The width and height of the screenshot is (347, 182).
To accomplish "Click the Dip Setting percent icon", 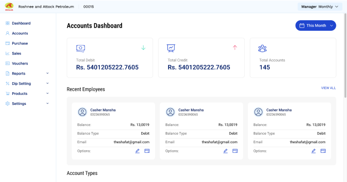I will [8, 84].
